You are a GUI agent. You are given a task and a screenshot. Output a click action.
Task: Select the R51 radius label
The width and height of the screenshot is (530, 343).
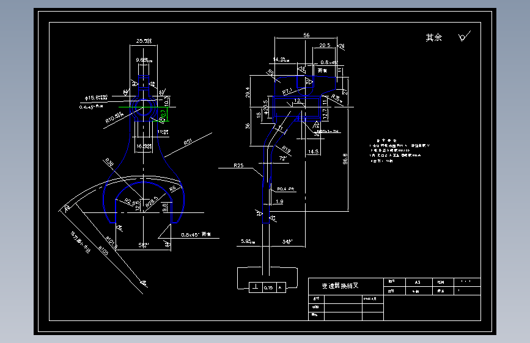click(x=188, y=142)
